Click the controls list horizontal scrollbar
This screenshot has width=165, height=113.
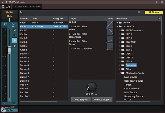point(38,101)
